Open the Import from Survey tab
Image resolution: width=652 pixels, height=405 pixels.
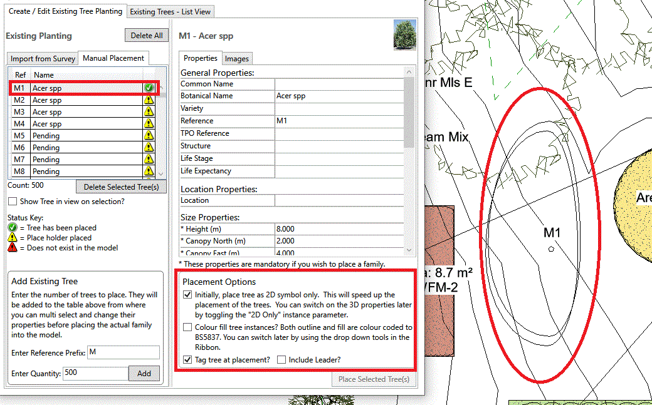click(43, 58)
